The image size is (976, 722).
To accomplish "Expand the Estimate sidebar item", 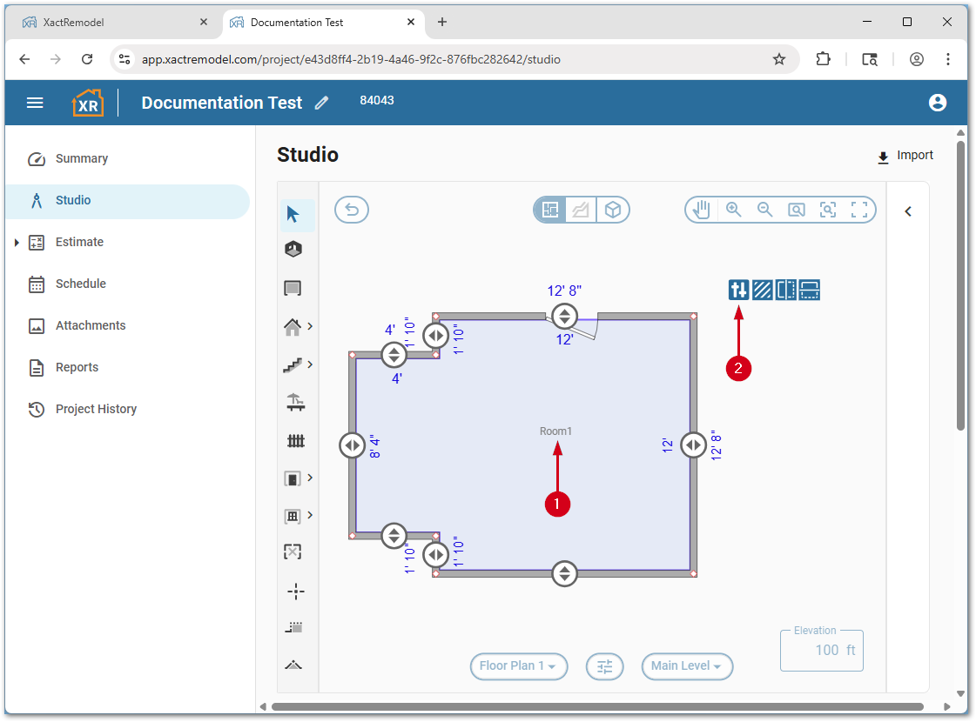I will point(17,243).
